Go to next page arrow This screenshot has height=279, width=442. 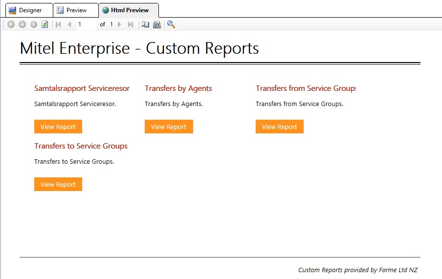[120, 24]
